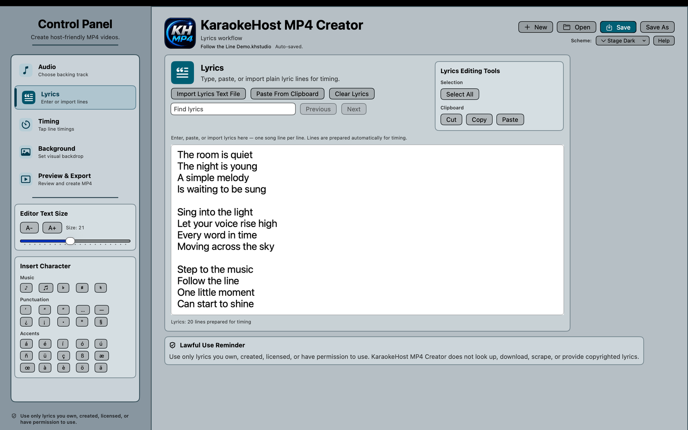Insert the inverted exclamation mark
Viewport: 688px width, 430px height.
pos(44,322)
